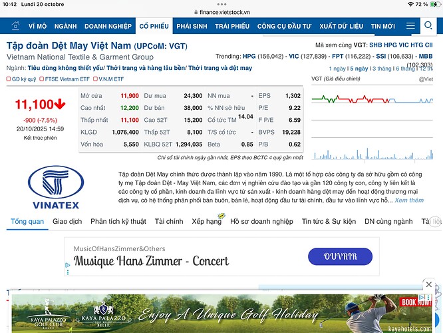Screen dimensions: 443x333
Task: Open the Vinatex company logo
Action: pyautogui.click(x=56, y=187)
